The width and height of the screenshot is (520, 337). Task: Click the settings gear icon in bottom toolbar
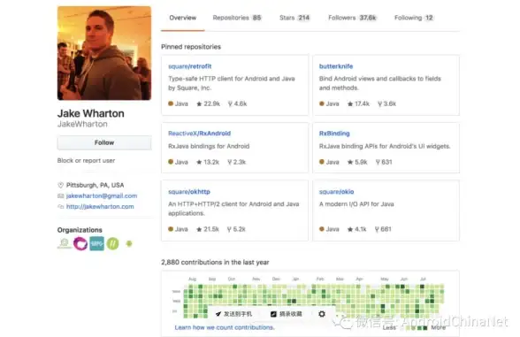322,314
